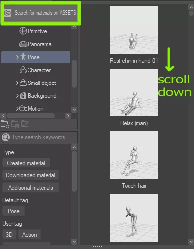Select Character in the material tree
Viewport: 194px width, 249px height.
point(39,70)
